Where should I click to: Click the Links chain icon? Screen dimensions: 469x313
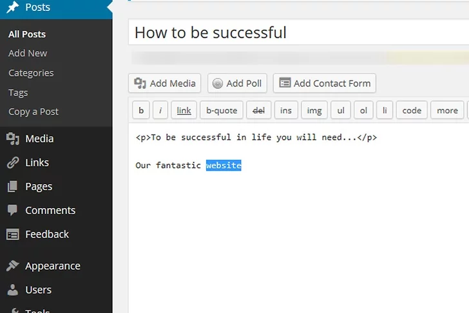12,162
